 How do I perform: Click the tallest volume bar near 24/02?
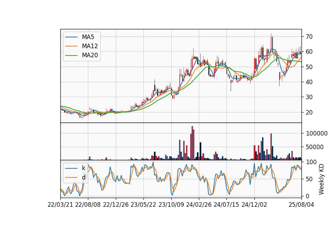coord(192,143)
